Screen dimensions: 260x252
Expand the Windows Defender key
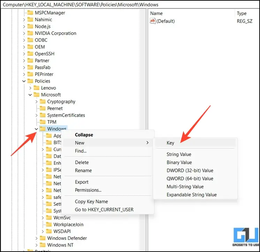tap(37, 238)
